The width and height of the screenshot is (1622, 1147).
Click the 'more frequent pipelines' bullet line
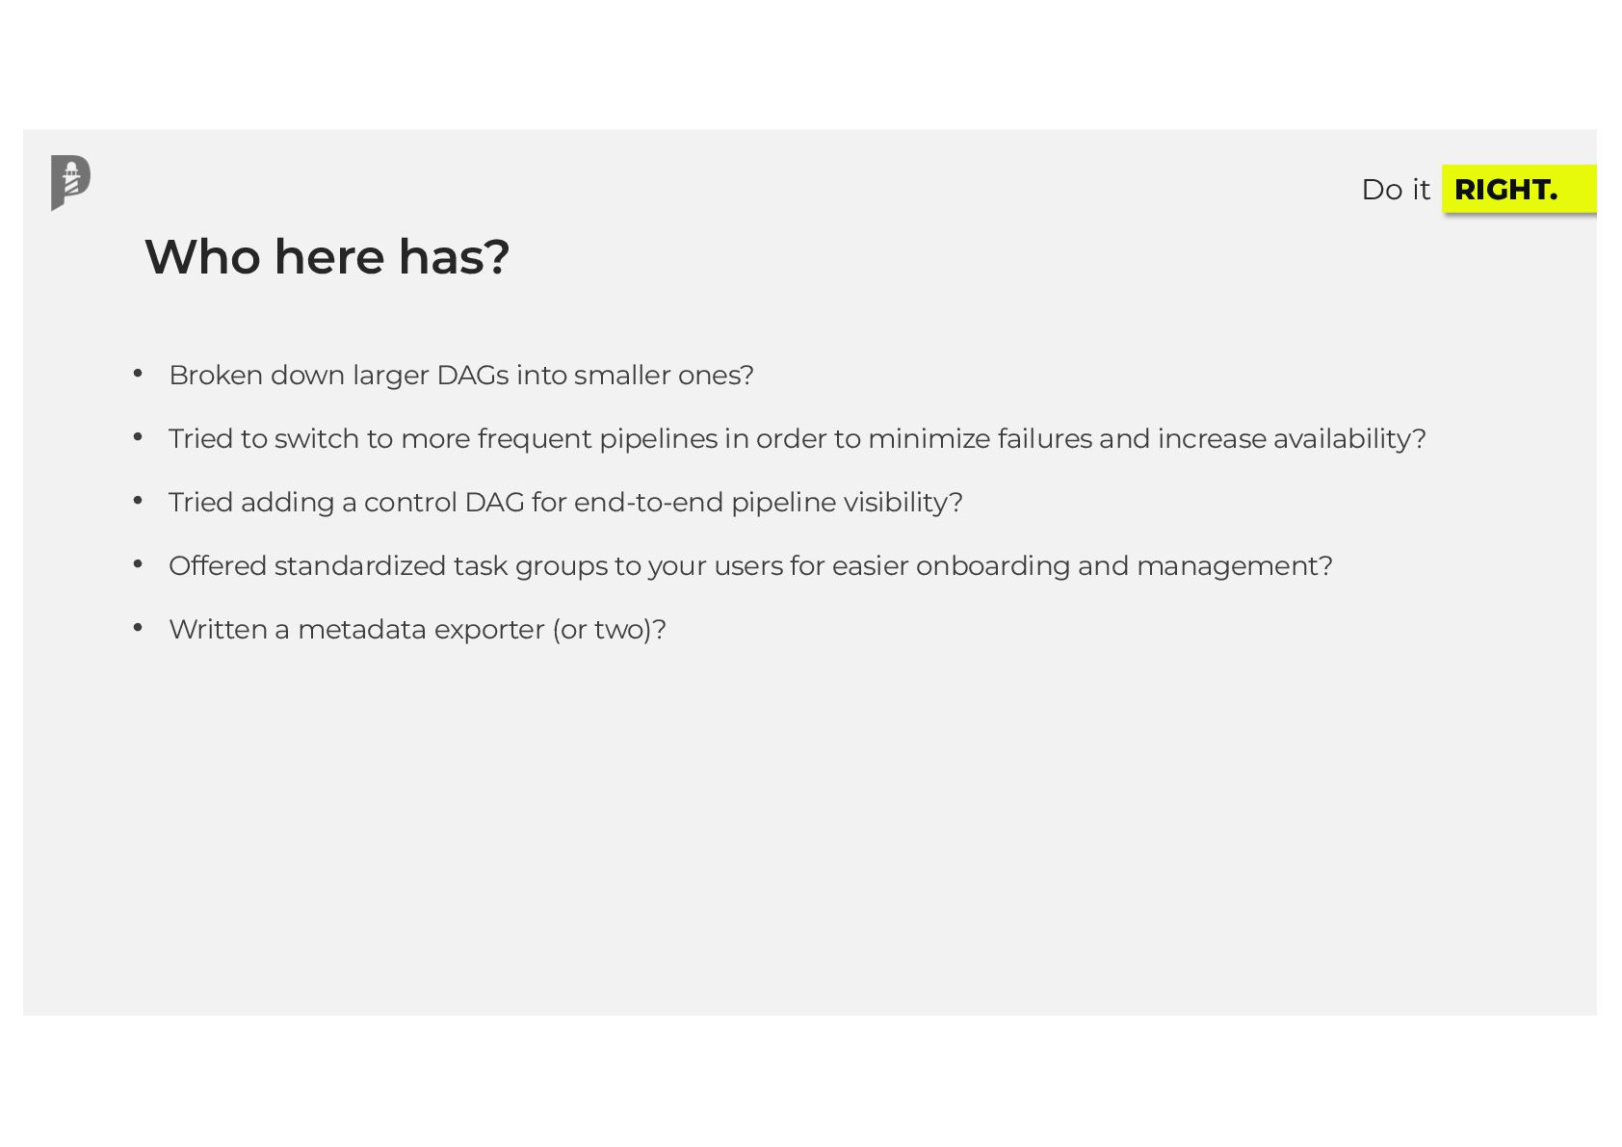pos(797,439)
